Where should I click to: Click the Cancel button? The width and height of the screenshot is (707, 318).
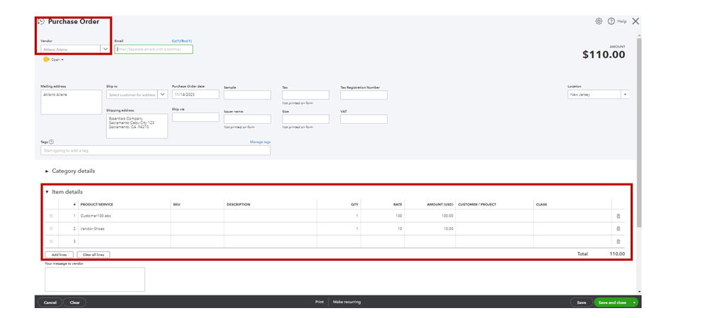coord(50,302)
